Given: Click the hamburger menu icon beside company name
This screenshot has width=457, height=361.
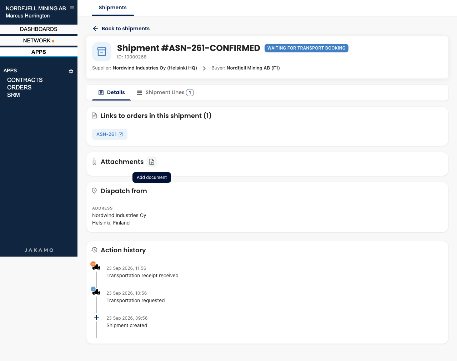Looking at the screenshot, I should 72,8.
